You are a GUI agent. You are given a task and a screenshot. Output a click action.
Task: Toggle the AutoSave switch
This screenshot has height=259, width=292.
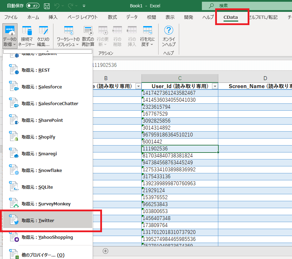[32, 6]
